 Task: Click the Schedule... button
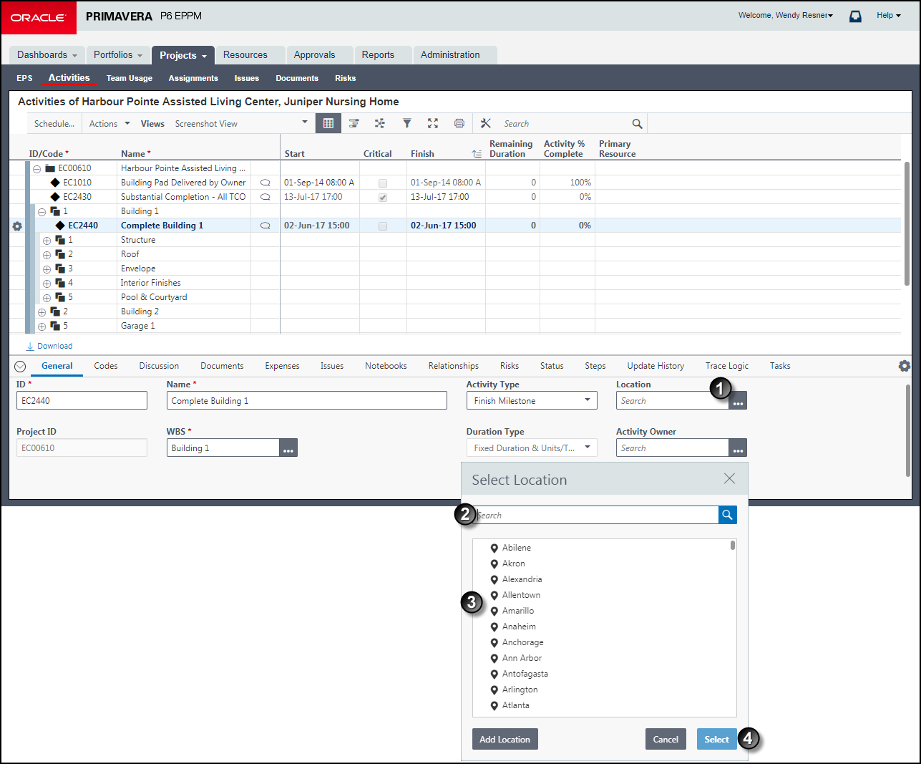54,124
